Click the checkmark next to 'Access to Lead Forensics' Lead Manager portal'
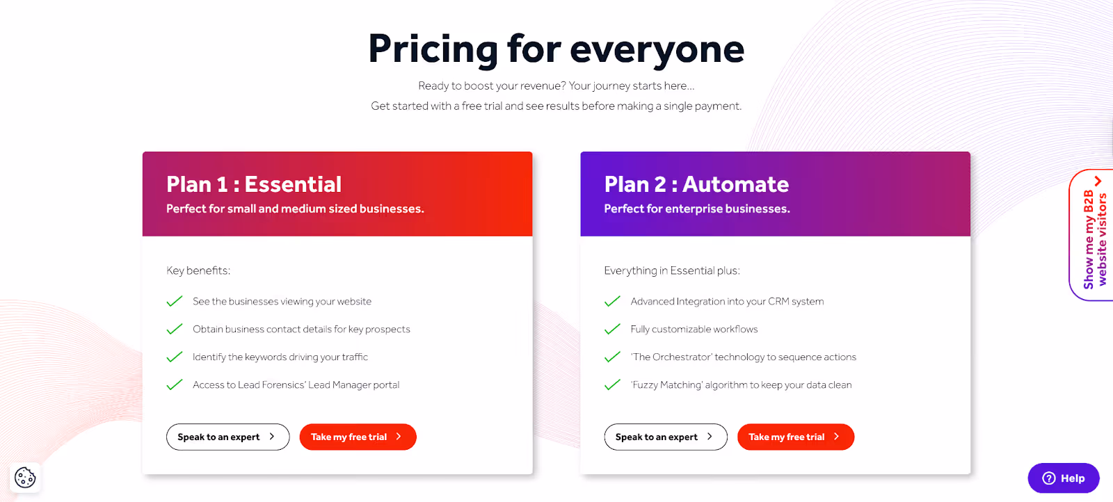Image resolution: width=1113 pixels, height=502 pixels. tap(174, 384)
